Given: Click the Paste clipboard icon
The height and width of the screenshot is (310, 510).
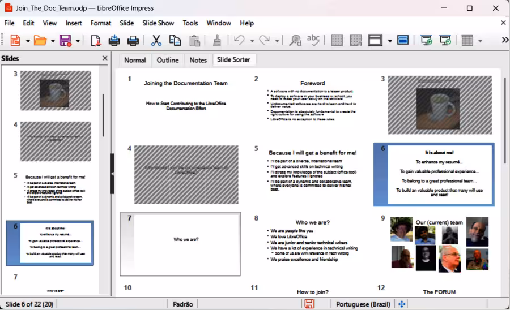Looking at the screenshot, I should pos(194,41).
